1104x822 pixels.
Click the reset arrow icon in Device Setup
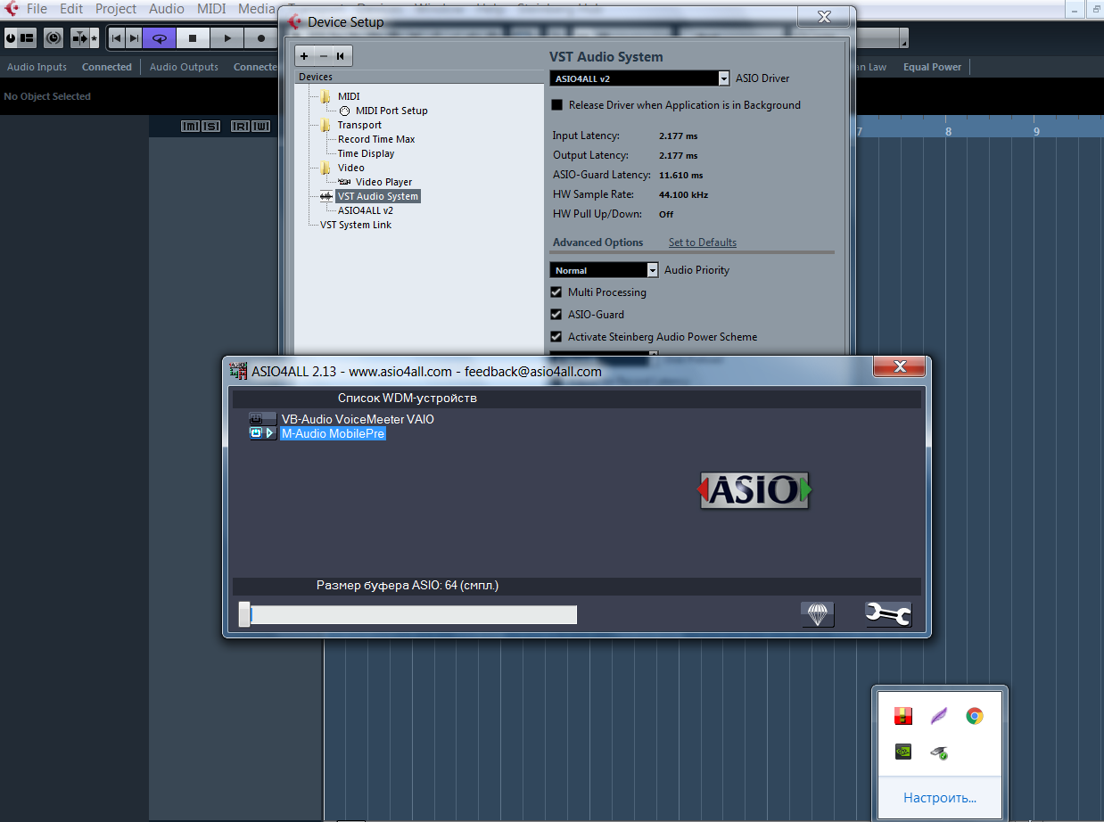[341, 56]
